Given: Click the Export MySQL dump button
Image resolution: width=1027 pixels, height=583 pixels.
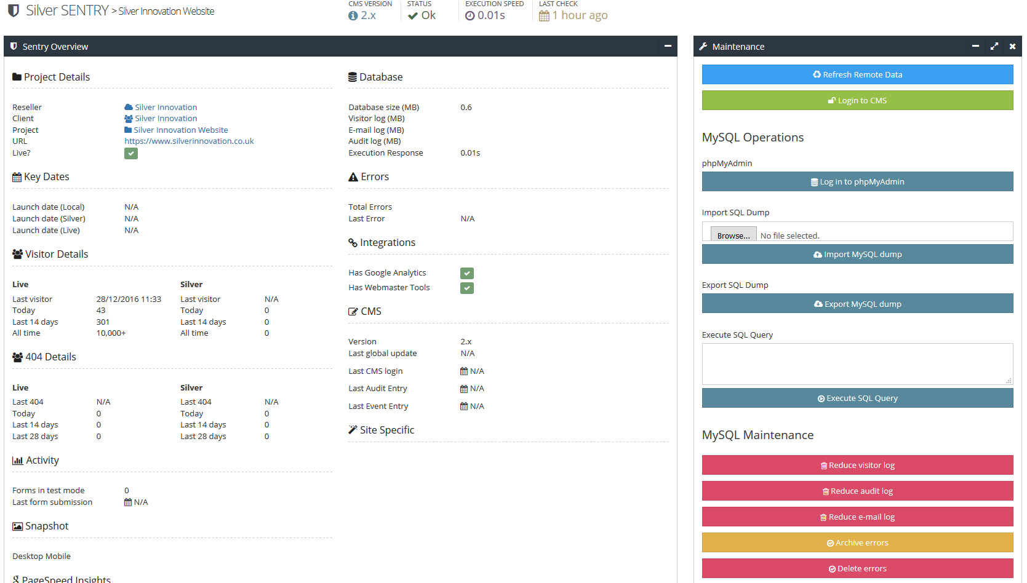Looking at the screenshot, I should tap(857, 304).
